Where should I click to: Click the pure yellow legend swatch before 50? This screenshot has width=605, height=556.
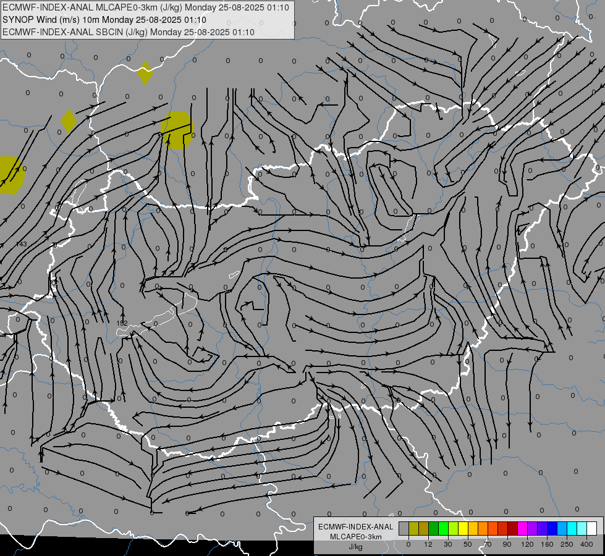(463, 528)
